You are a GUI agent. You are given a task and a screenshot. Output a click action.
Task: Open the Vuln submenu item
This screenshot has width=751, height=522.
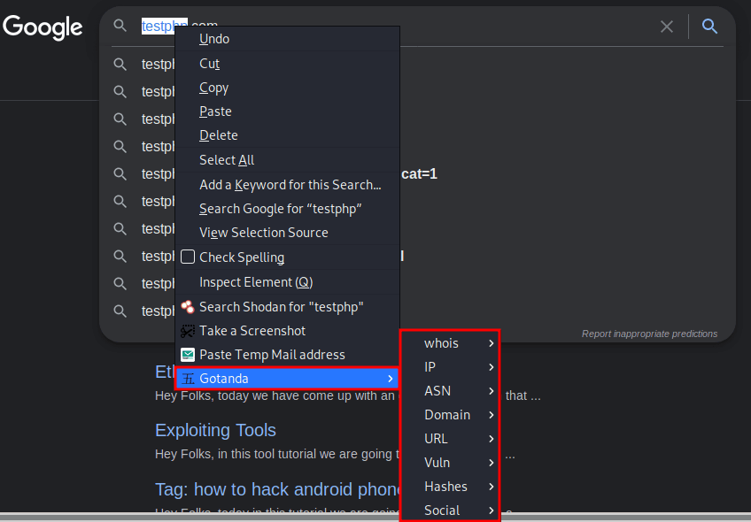tap(450, 463)
